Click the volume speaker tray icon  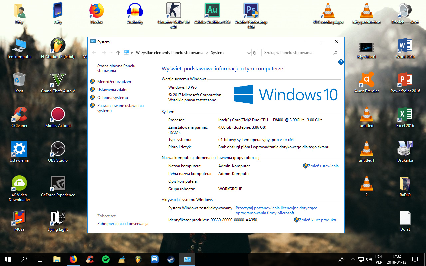click(369, 259)
